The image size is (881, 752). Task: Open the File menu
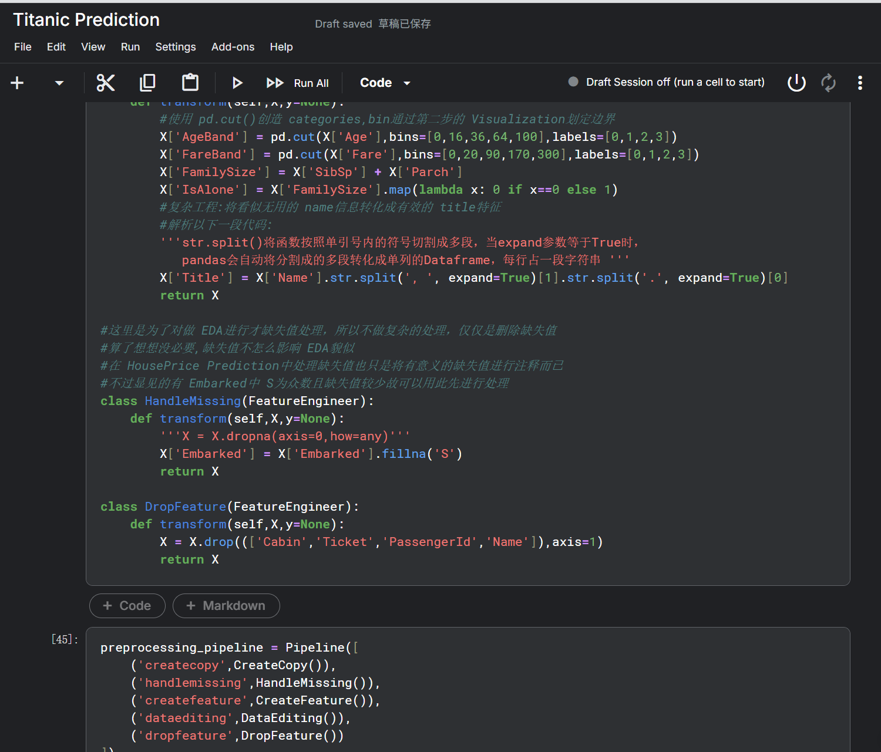pos(23,47)
